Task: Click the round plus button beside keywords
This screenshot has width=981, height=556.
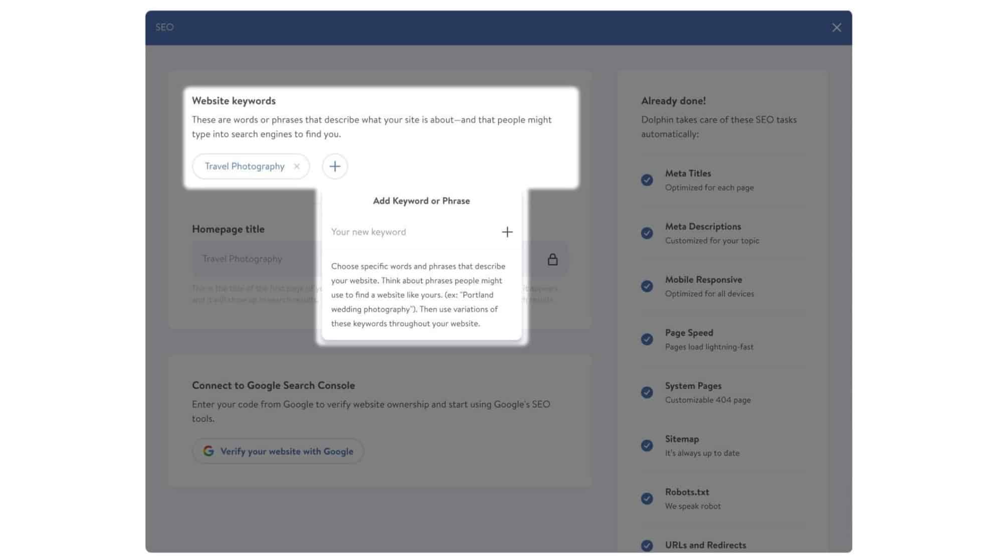Action: (335, 166)
